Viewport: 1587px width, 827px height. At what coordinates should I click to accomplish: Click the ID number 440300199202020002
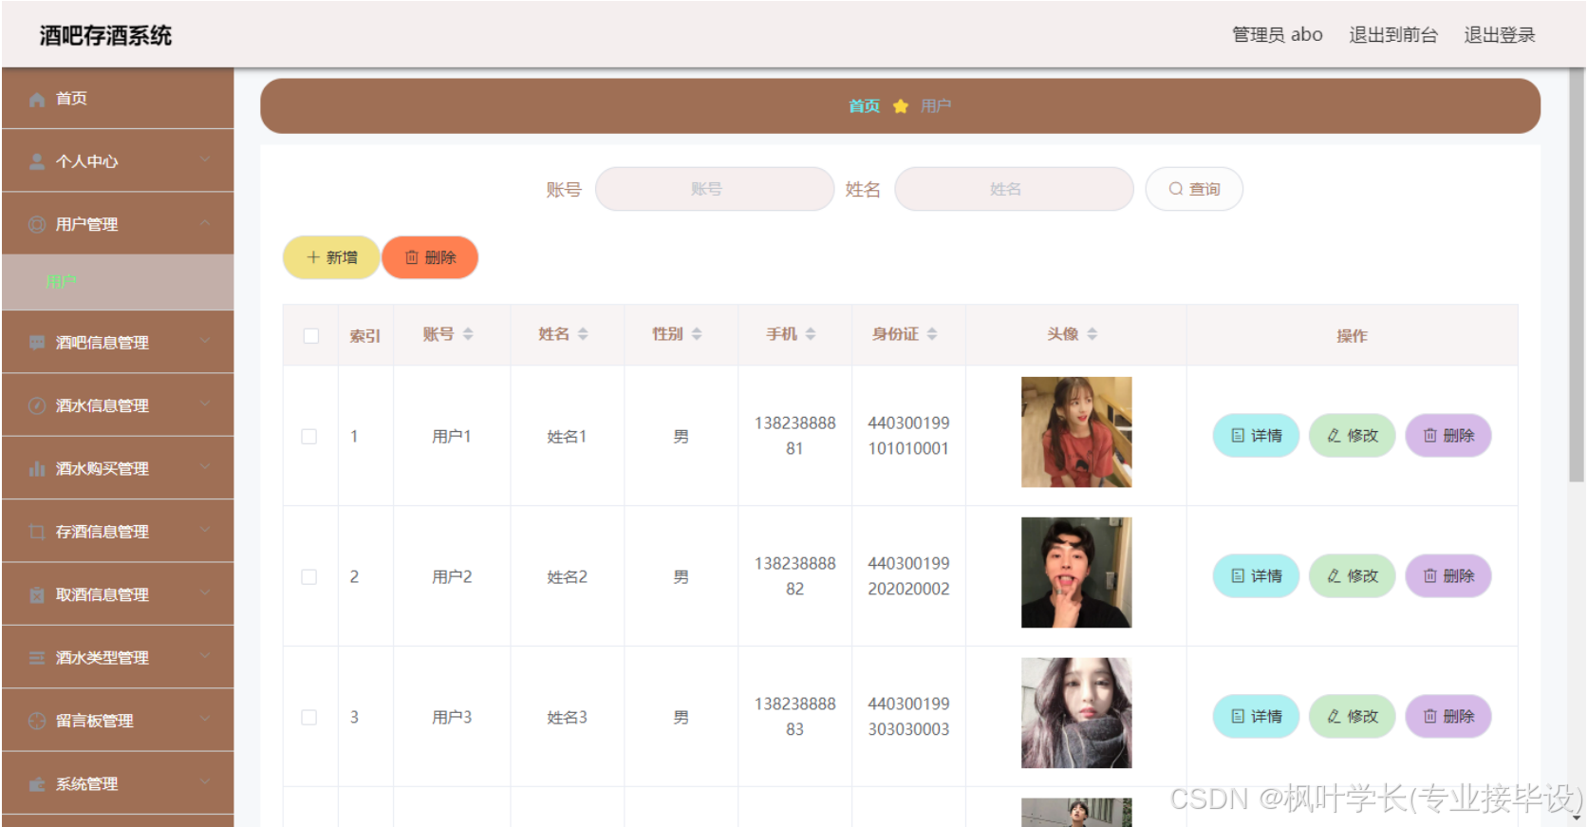coord(908,576)
